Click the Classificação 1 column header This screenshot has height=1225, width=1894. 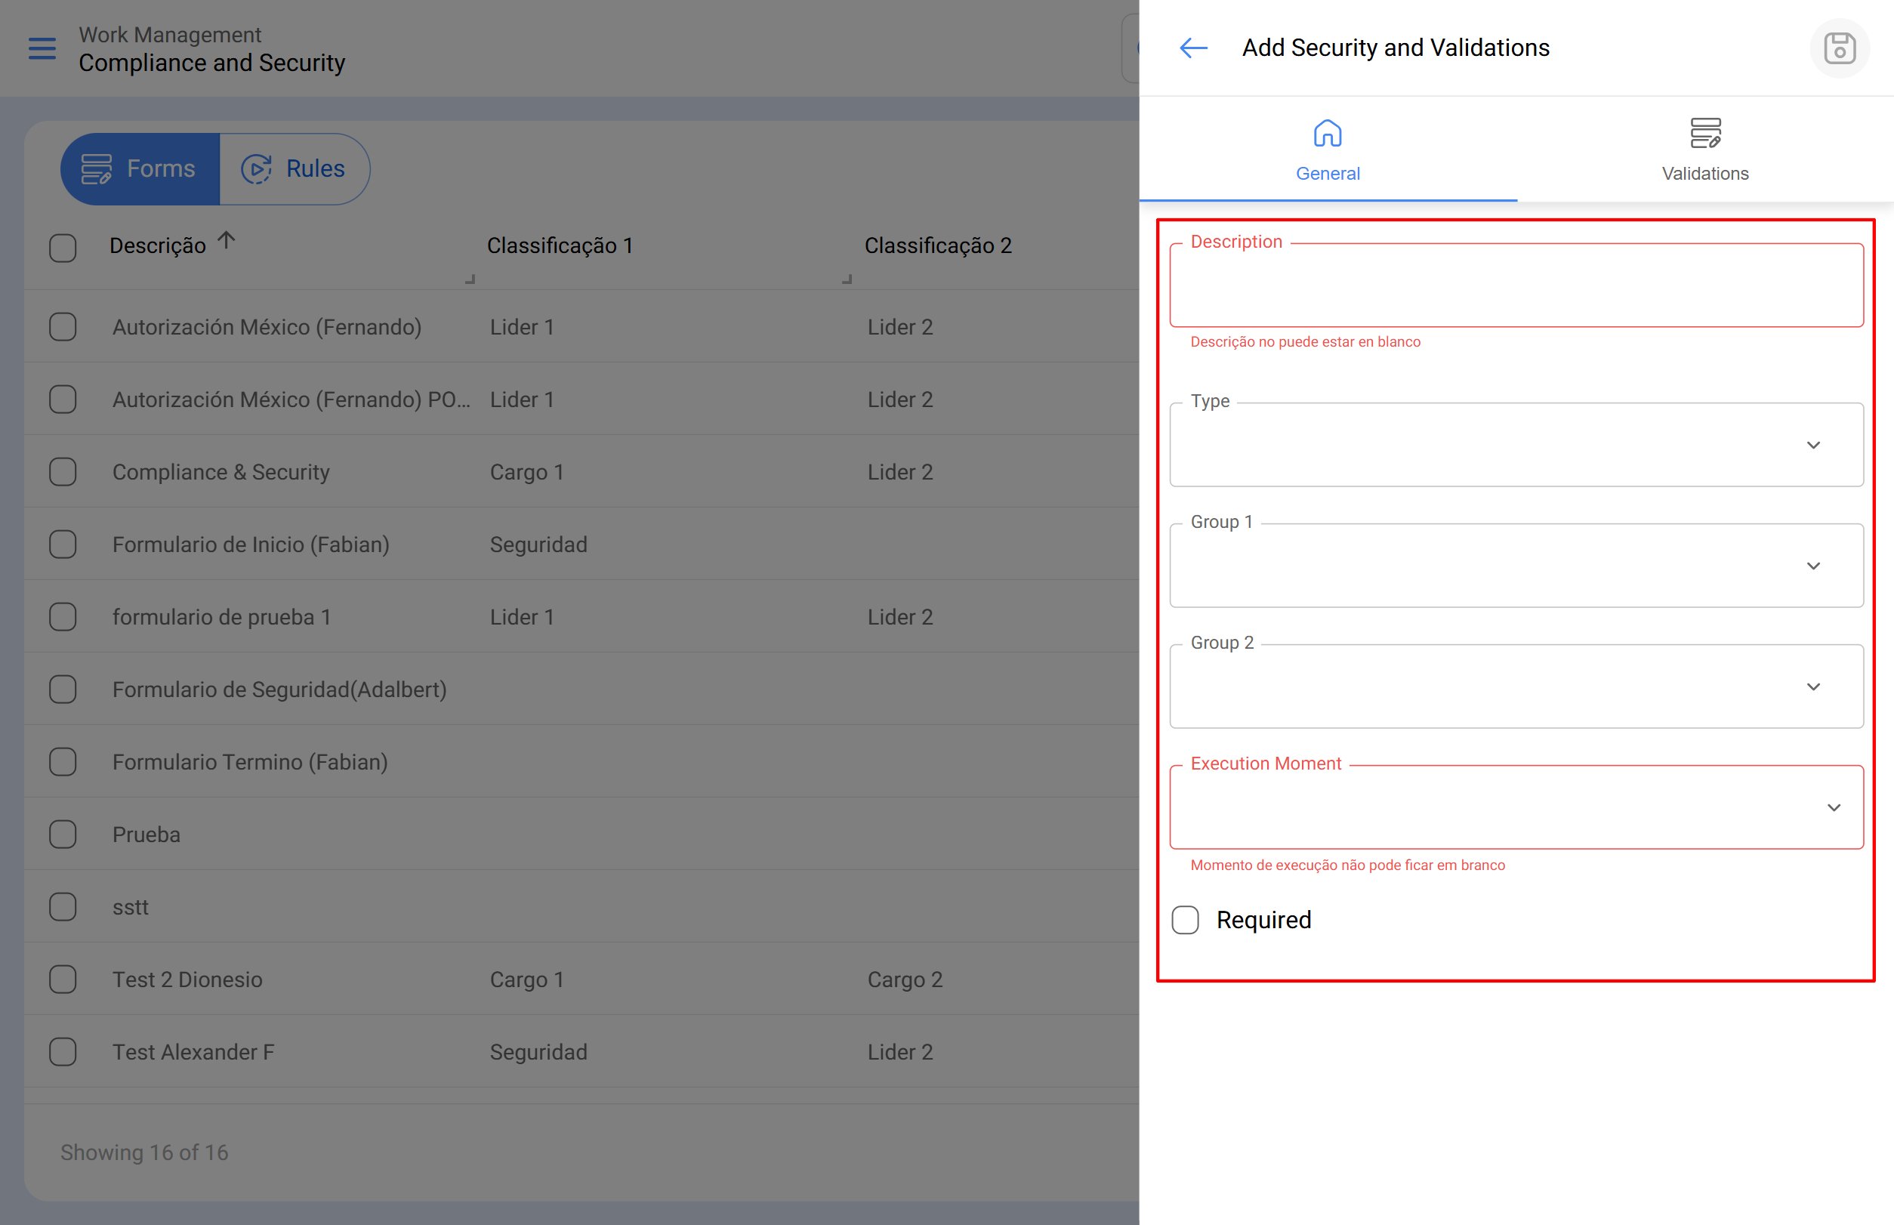click(x=559, y=245)
